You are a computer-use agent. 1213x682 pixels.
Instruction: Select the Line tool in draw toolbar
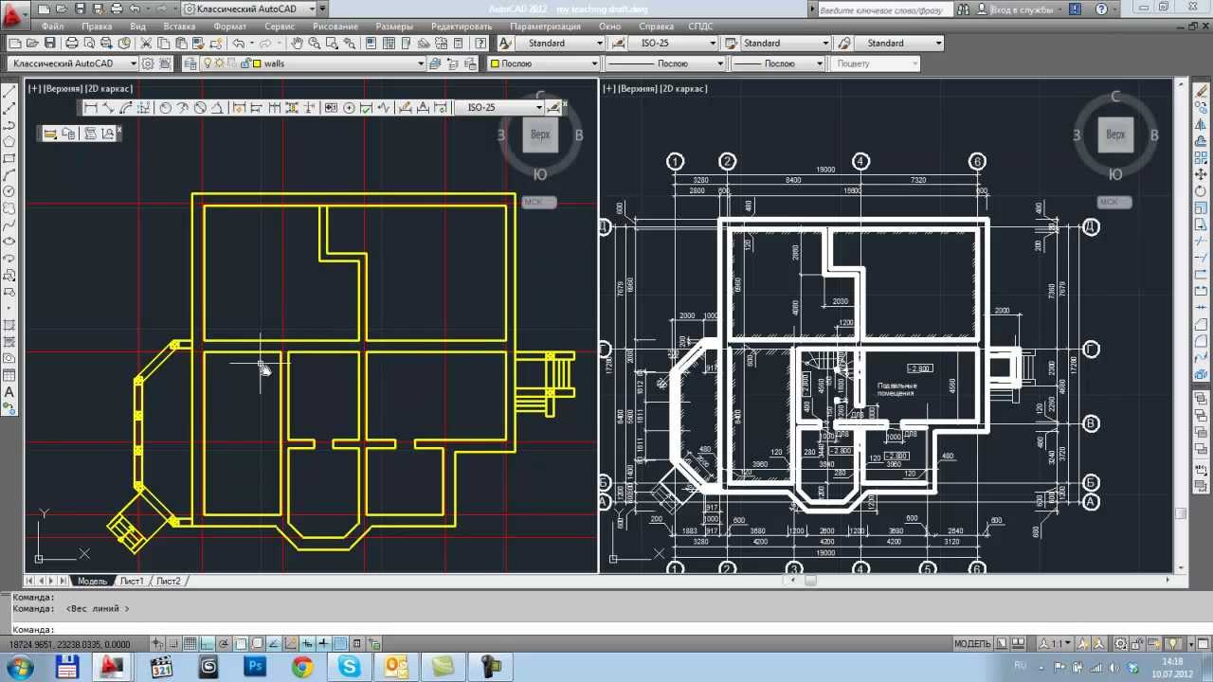9,92
